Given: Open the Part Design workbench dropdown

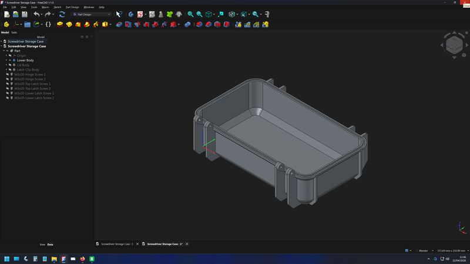Looking at the screenshot, I should pyautogui.click(x=91, y=14).
